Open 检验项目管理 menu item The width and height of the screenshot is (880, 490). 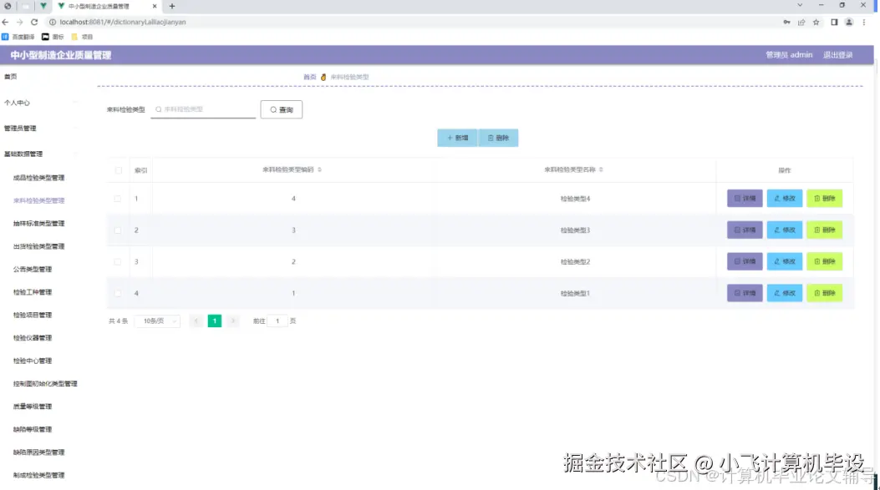pos(33,315)
